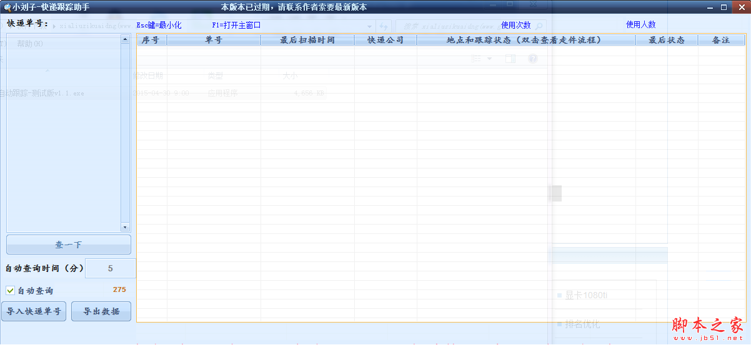Image resolution: width=751 pixels, height=345 pixels.
Task: Click the Esc键=最小化 hint text
Action: tap(159, 26)
